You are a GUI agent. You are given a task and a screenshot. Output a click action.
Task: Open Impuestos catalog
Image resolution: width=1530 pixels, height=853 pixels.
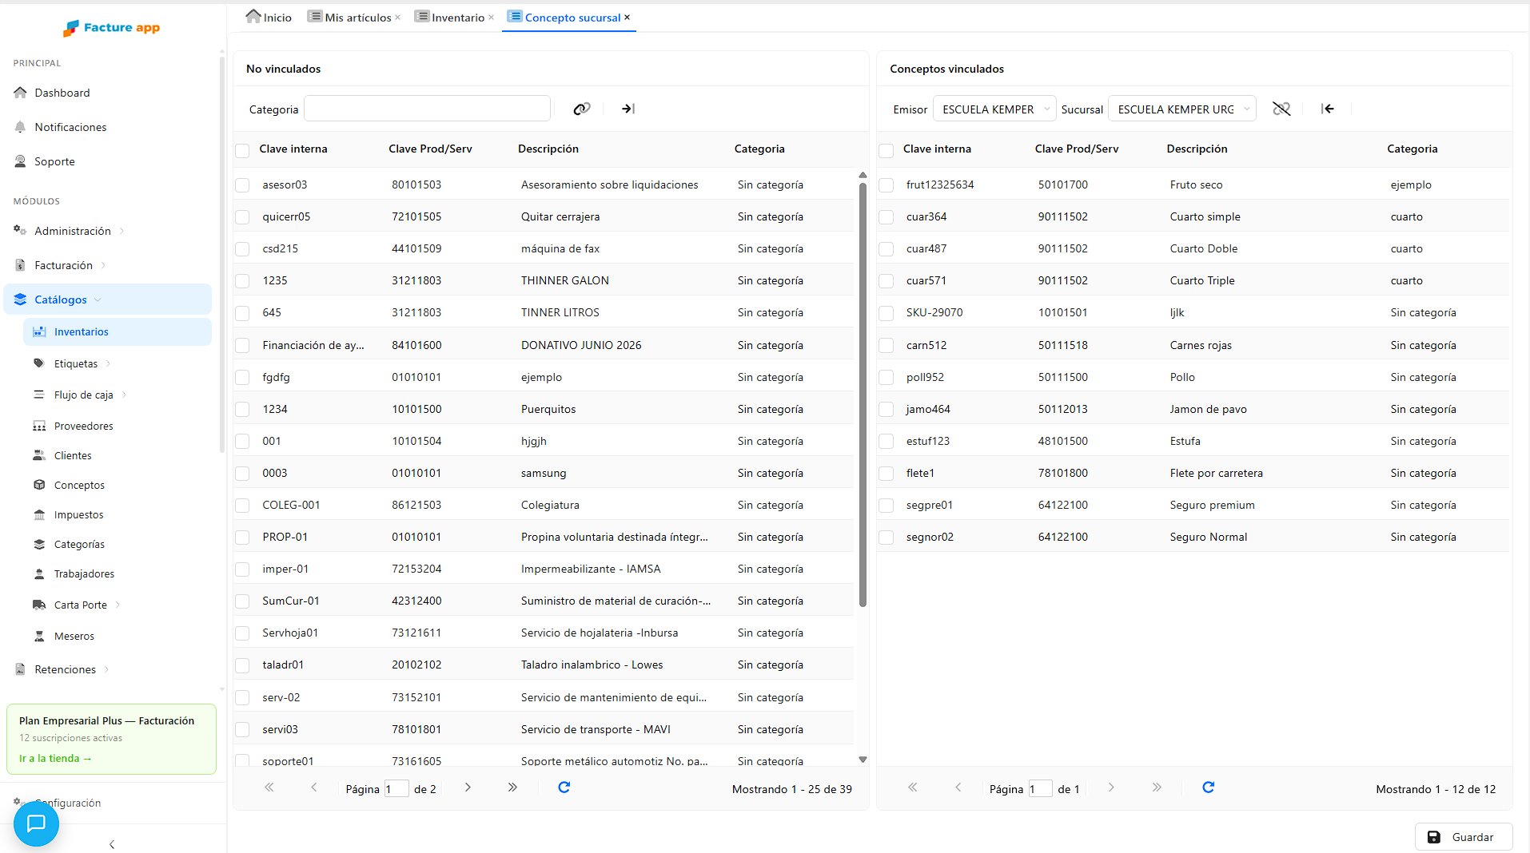[x=78, y=514]
